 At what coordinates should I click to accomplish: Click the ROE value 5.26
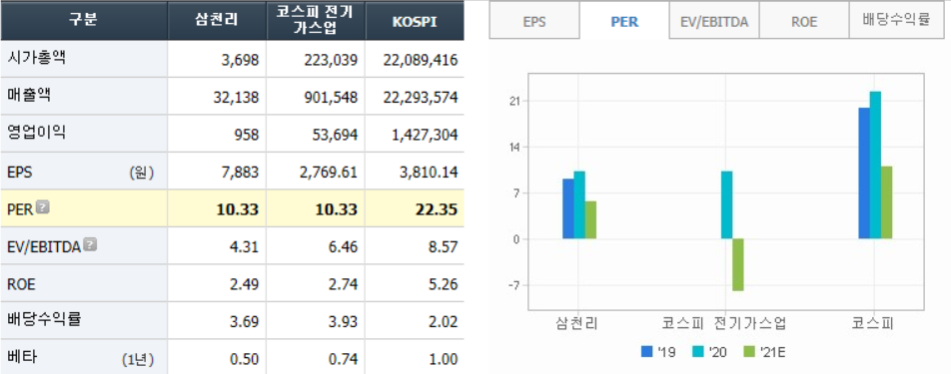point(444,285)
